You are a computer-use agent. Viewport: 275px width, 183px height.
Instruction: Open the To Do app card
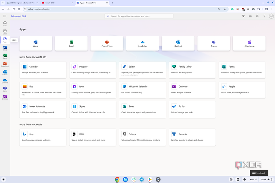pyautogui.click(x=192, y=109)
